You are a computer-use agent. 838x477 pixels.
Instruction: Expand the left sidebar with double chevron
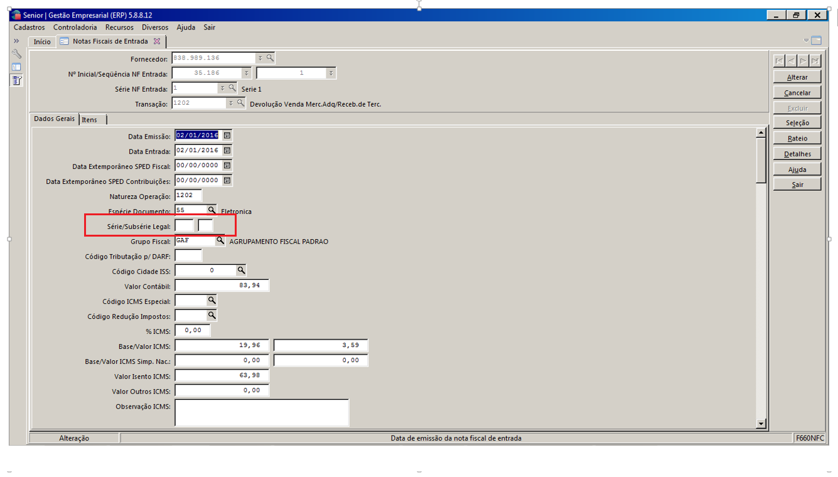(x=16, y=41)
